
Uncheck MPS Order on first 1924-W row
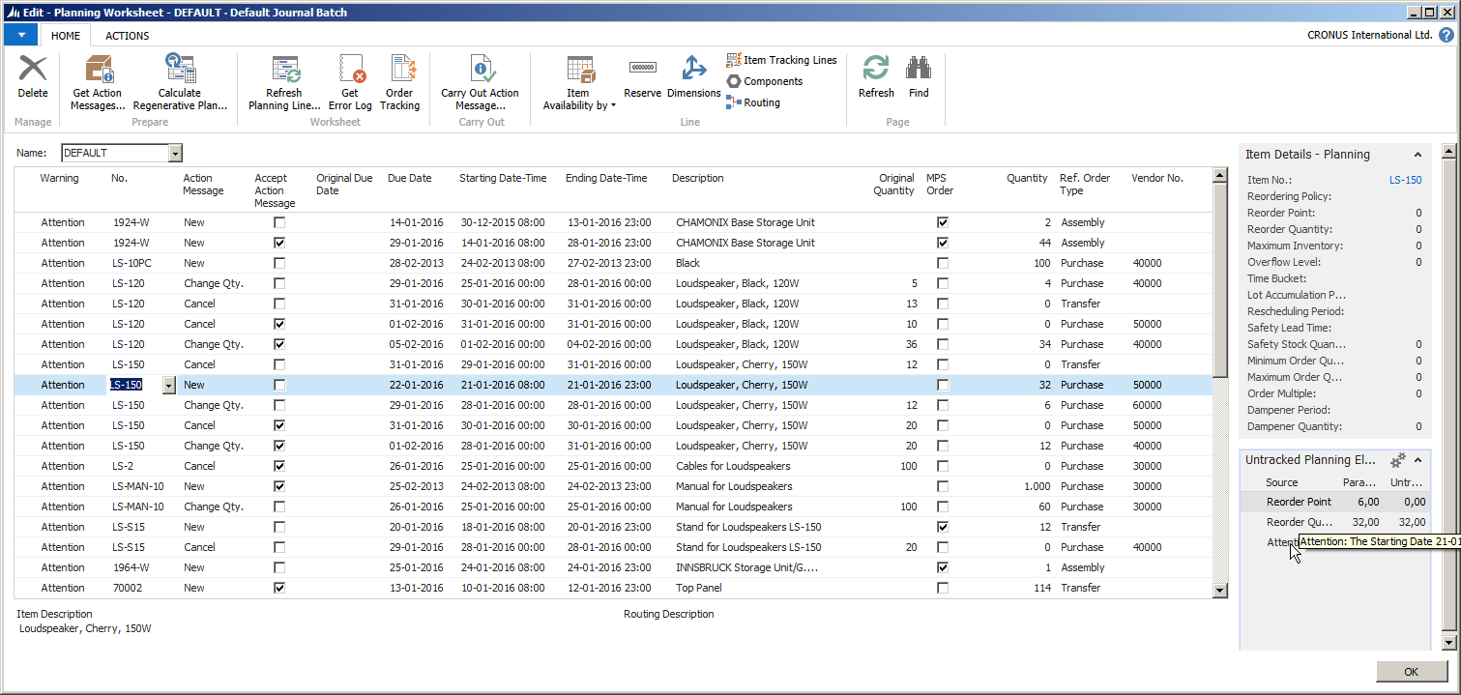[943, 222]
